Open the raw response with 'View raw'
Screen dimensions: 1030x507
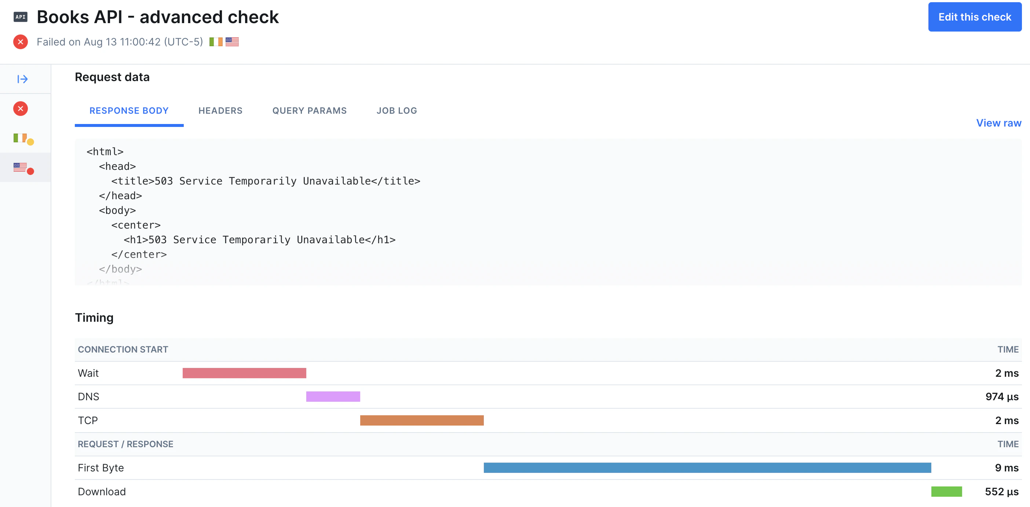998,123
